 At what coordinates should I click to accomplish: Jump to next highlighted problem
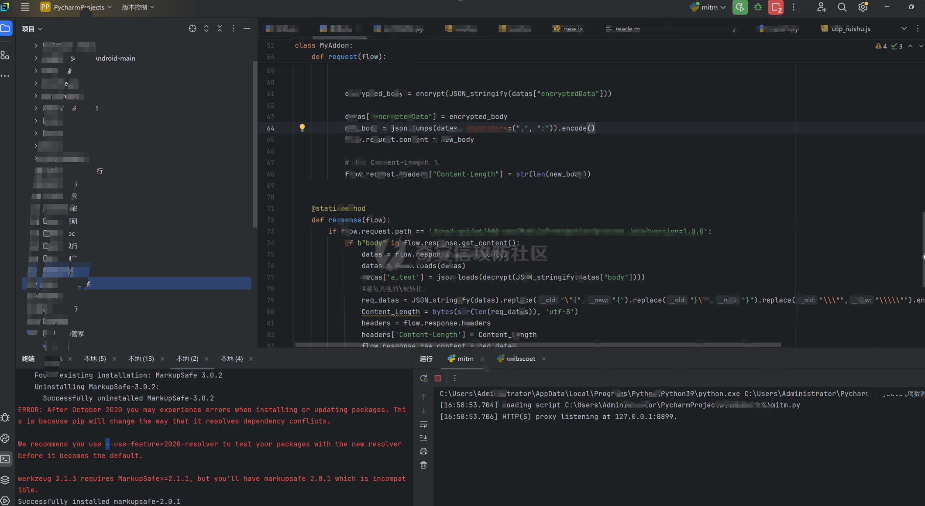921,46
